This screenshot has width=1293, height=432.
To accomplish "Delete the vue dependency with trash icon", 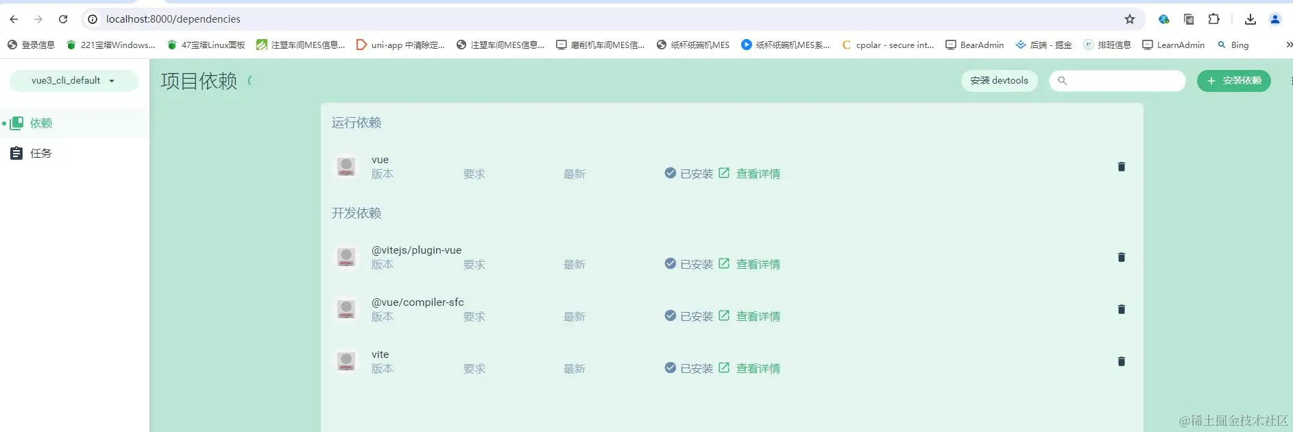I will (x=1122, y=167).
